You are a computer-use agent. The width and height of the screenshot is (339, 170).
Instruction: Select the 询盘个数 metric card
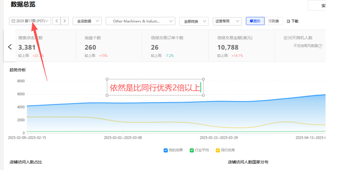coord(109,46)
